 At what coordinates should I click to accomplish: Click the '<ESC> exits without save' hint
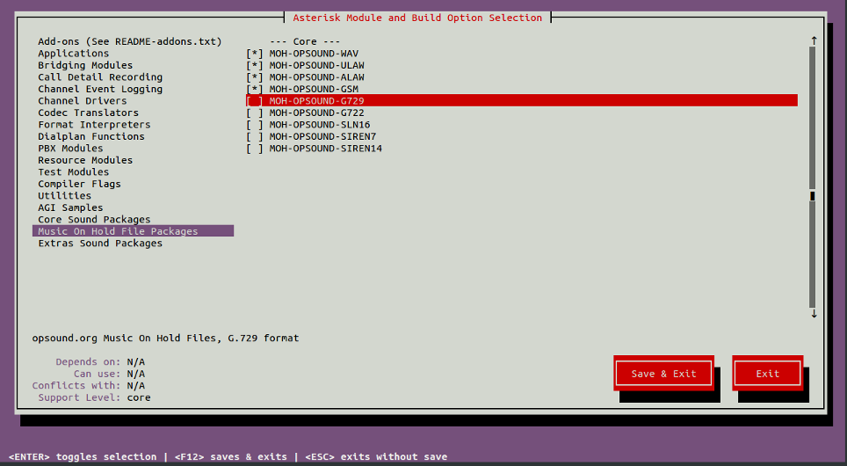[x=376, y=457]
